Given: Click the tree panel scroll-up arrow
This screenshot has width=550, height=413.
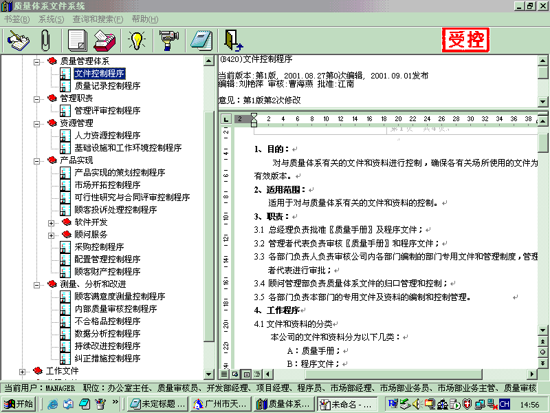Looking at the screenshot, I should click(x=210, y=61).
